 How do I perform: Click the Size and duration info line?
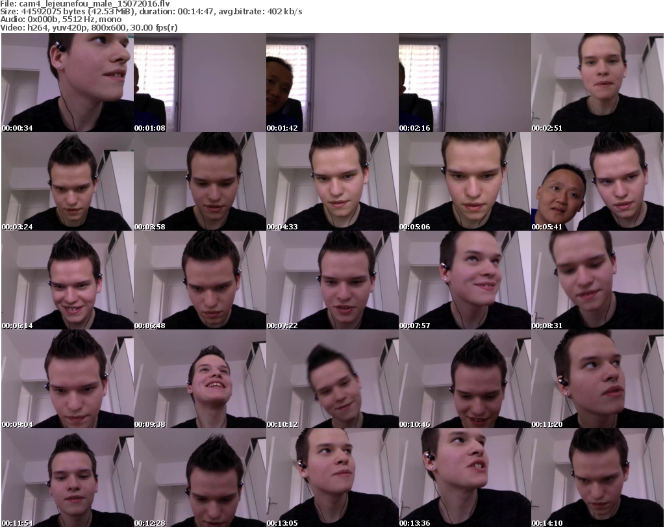151,12
